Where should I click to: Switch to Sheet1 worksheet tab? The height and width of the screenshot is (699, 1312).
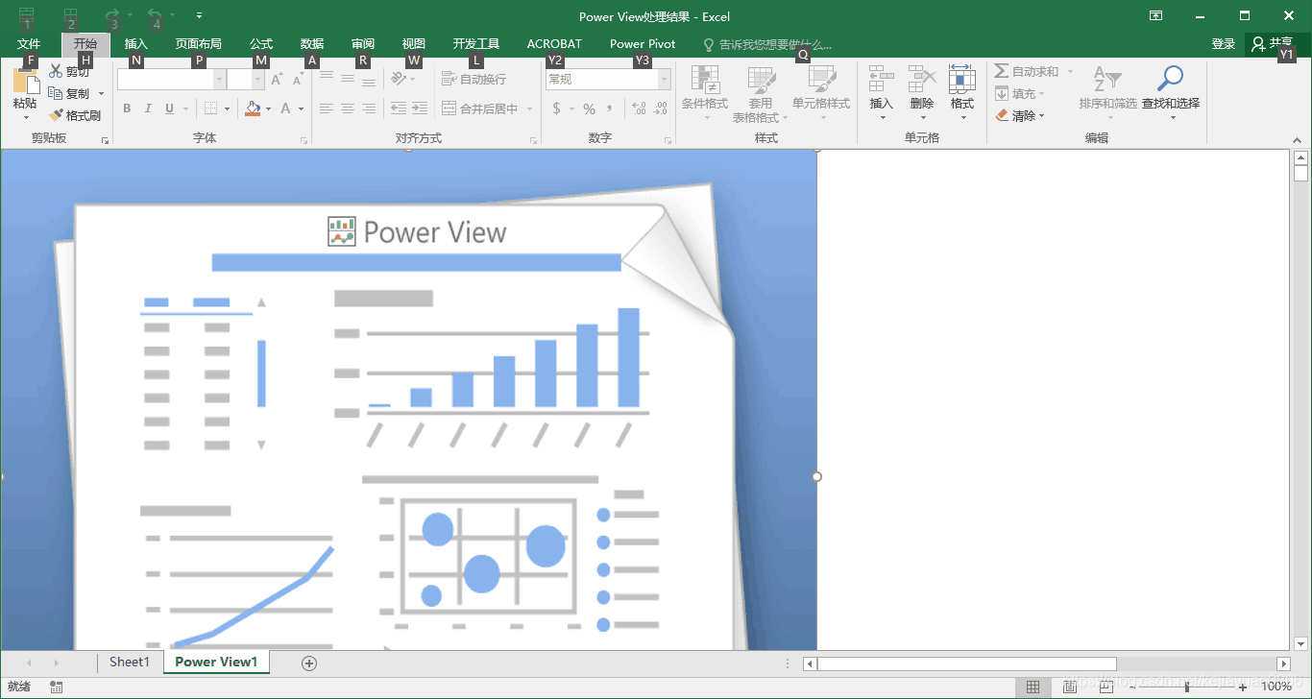pos(130,662)
